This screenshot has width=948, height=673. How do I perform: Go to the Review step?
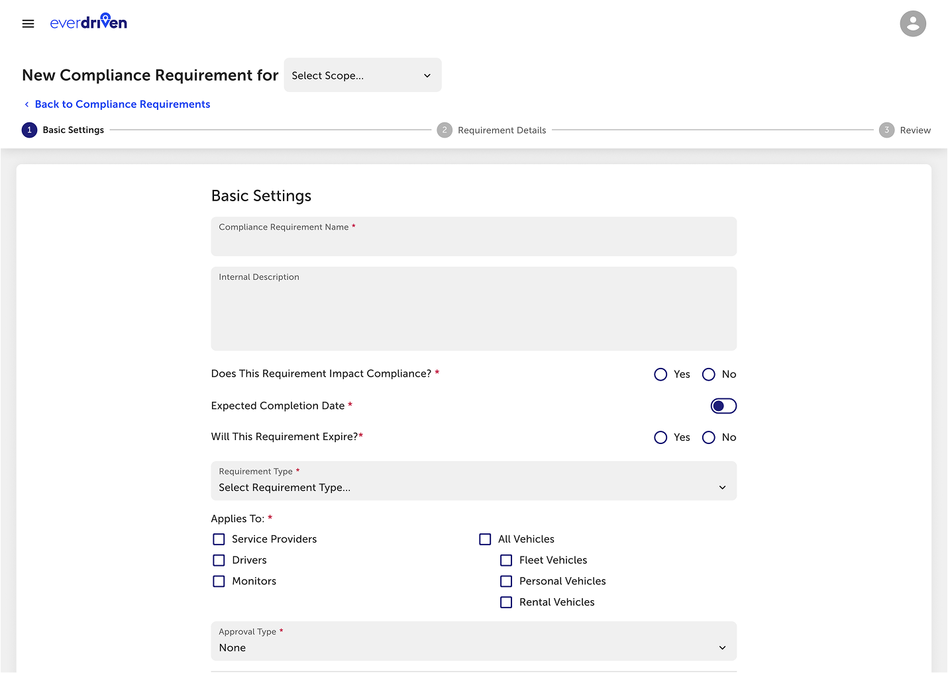pos(905,130)
